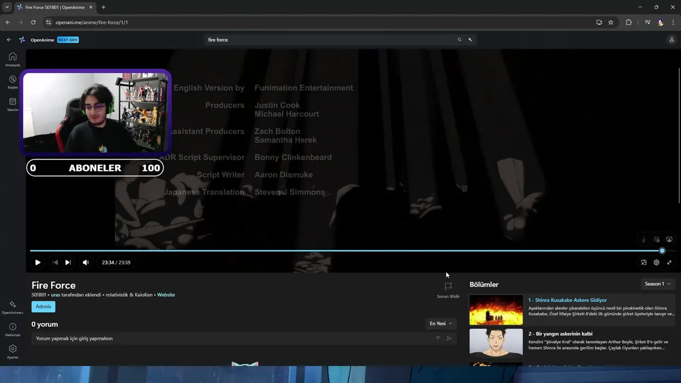Viewport: 681px width, 383px height.
Task: Click the 'Bölümler' heading
Action: 484,285
